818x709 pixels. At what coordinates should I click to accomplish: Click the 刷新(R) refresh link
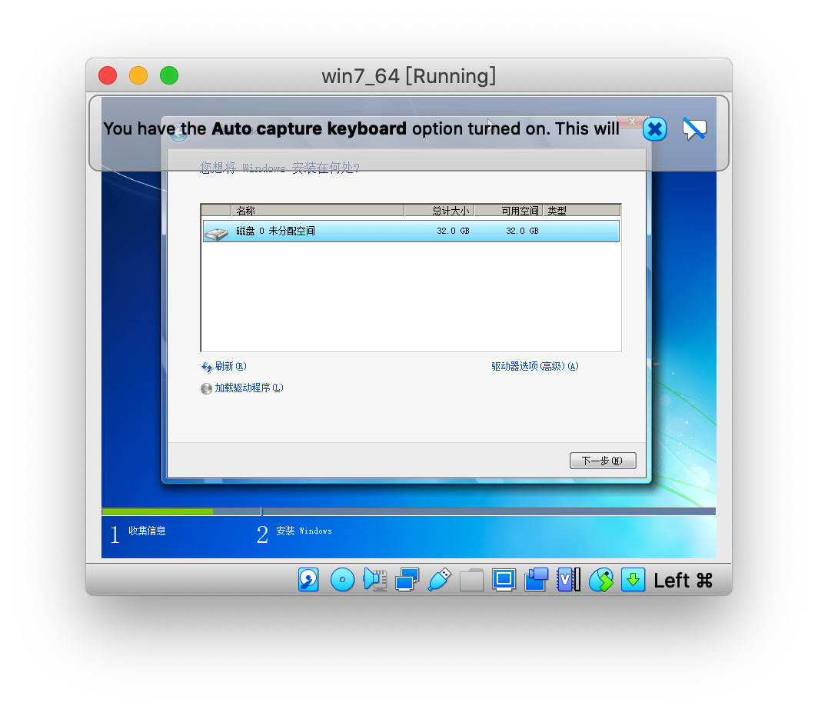tap(231, 366)
